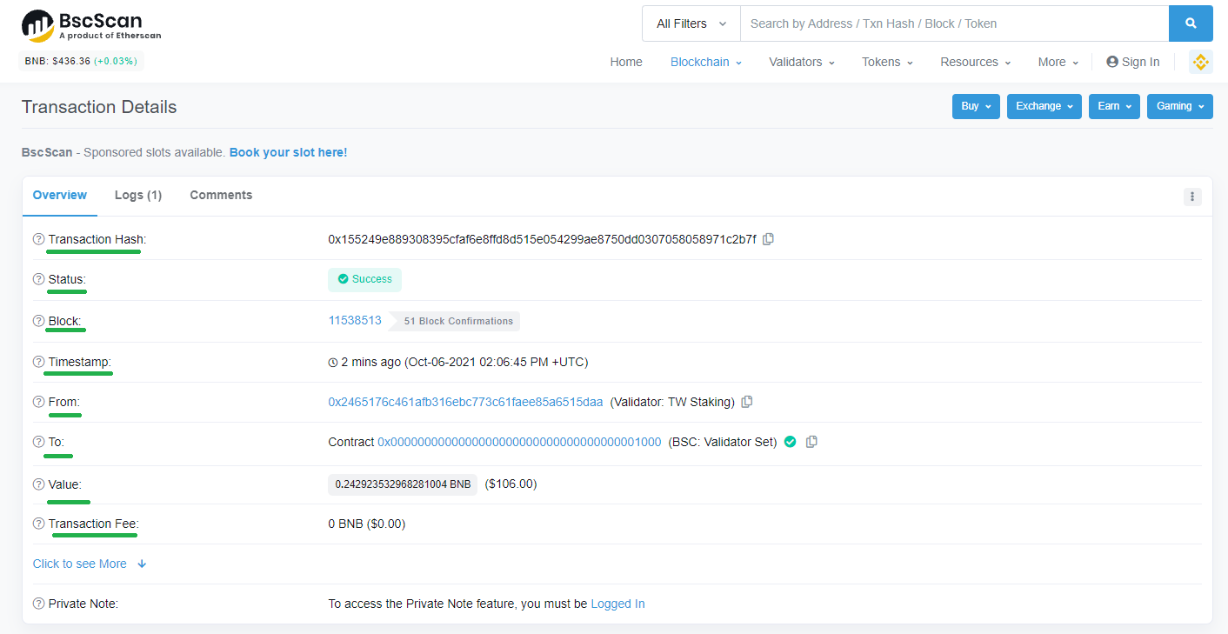Switch to the Comments tab
The width and height of the screenshot is (1228, 634).
(x=221, y=196)
